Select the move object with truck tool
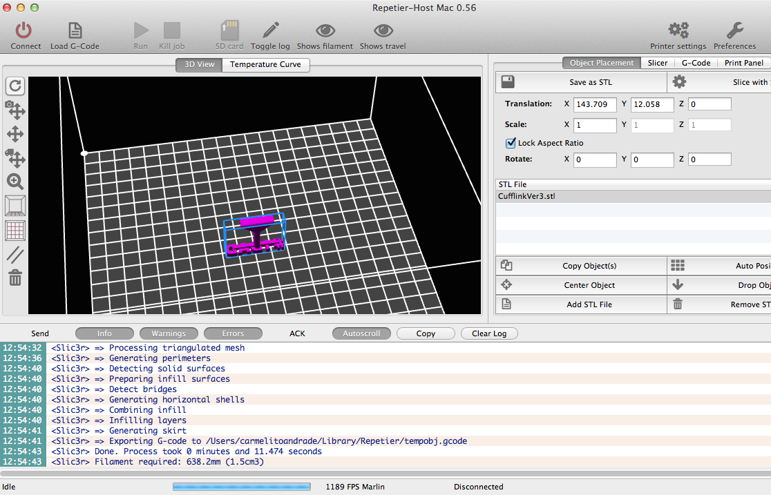Viewport: 771px width, 495px height. pyautogui.click(x=15, y=158)
